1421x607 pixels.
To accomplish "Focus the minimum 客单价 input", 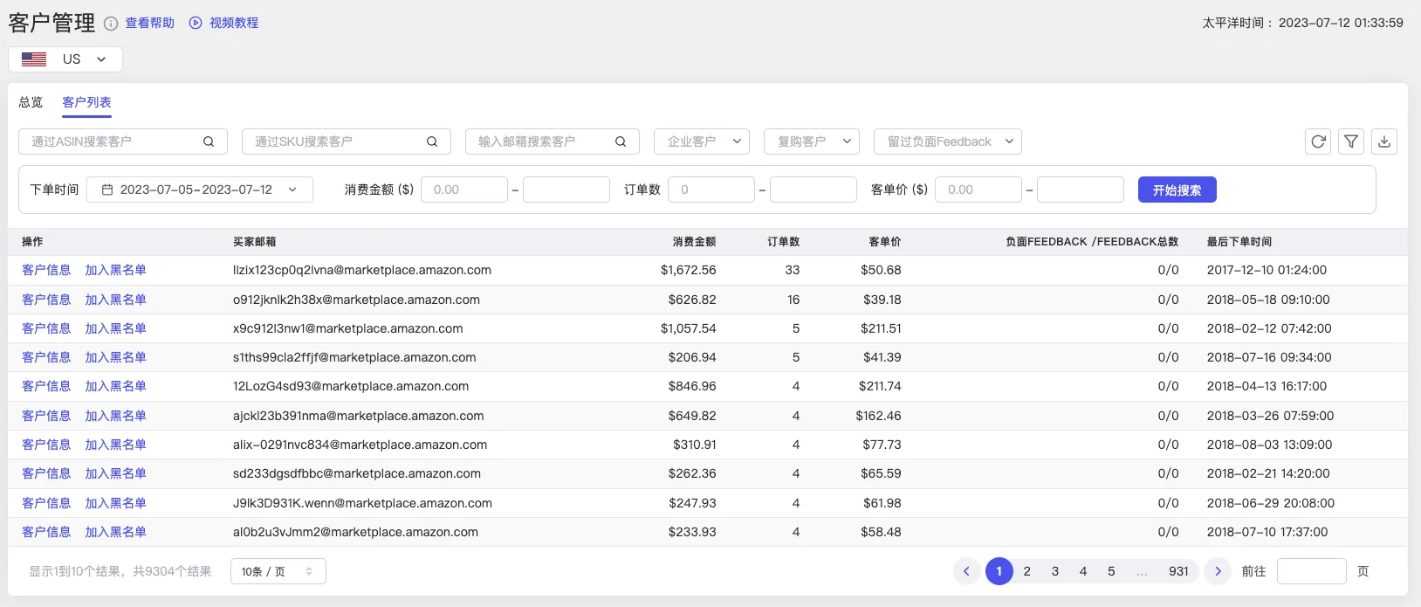I will pyautogui.click(x=978, y=190).
